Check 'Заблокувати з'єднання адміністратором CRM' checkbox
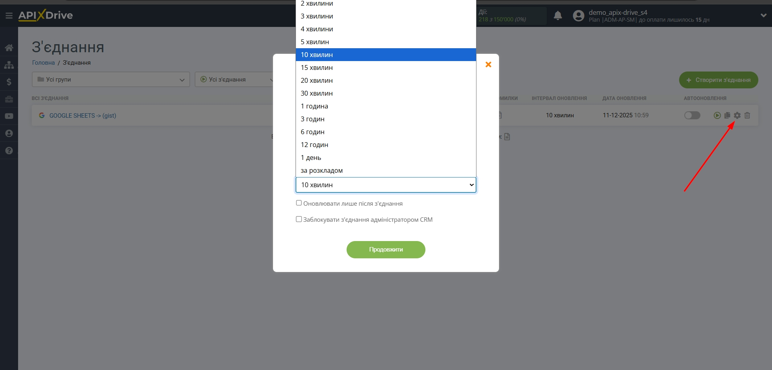Image resolution: width=772 pixels, height=370 pixels. pyautogui.click(x=299, y=219)
